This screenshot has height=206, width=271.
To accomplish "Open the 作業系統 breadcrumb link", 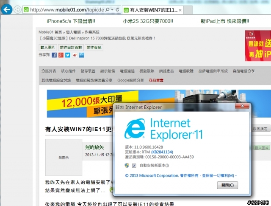I will [92, 32].
